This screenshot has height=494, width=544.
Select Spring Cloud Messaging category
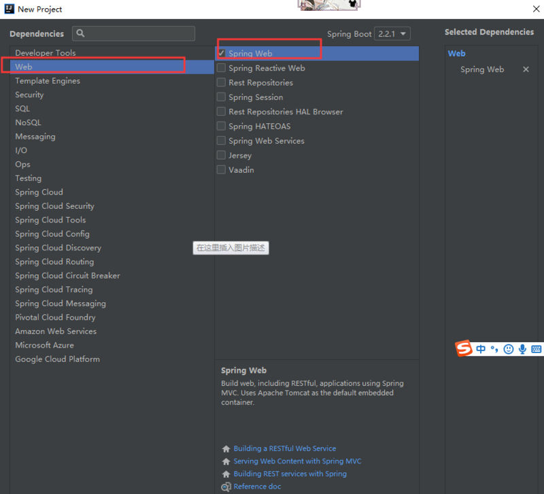(x=112, y=303)
